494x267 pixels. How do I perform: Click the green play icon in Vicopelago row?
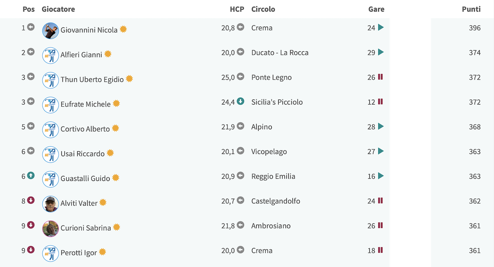coord(381,151)
